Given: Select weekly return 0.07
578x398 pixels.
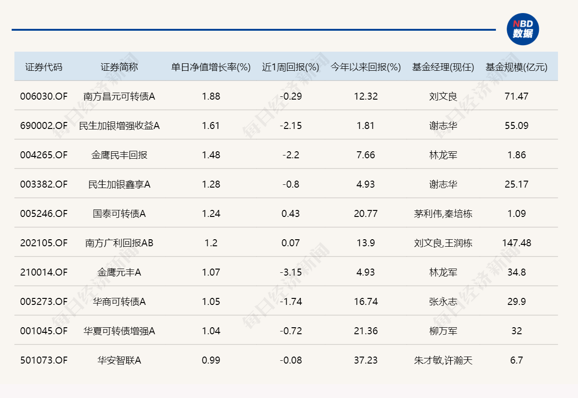Looking at the screenshot, I should (291, 243).
